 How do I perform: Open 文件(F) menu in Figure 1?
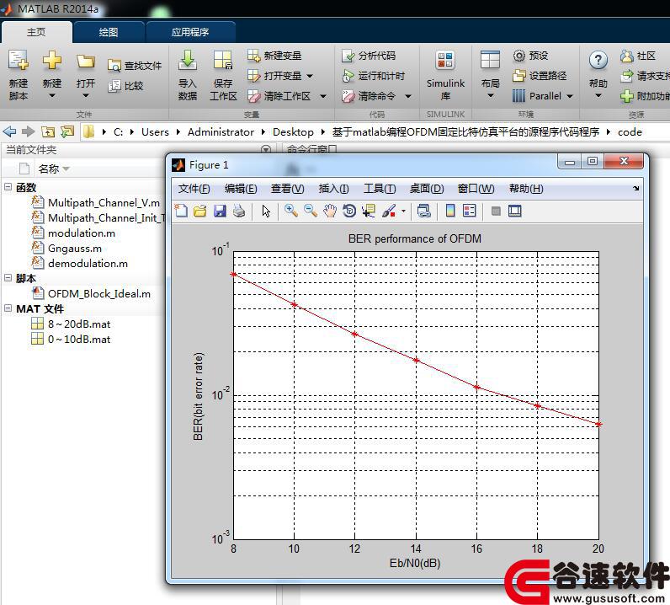(x=194, y=189)
